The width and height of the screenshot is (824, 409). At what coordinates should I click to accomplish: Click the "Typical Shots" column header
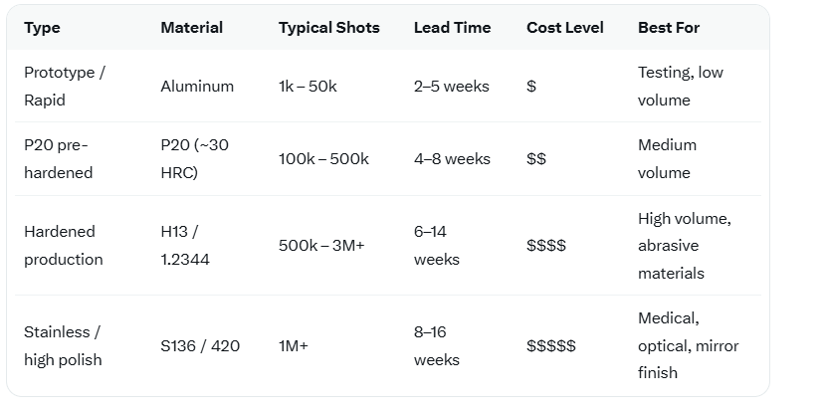(328, 28)
